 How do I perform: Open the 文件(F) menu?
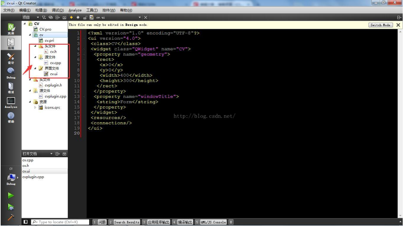9,10
